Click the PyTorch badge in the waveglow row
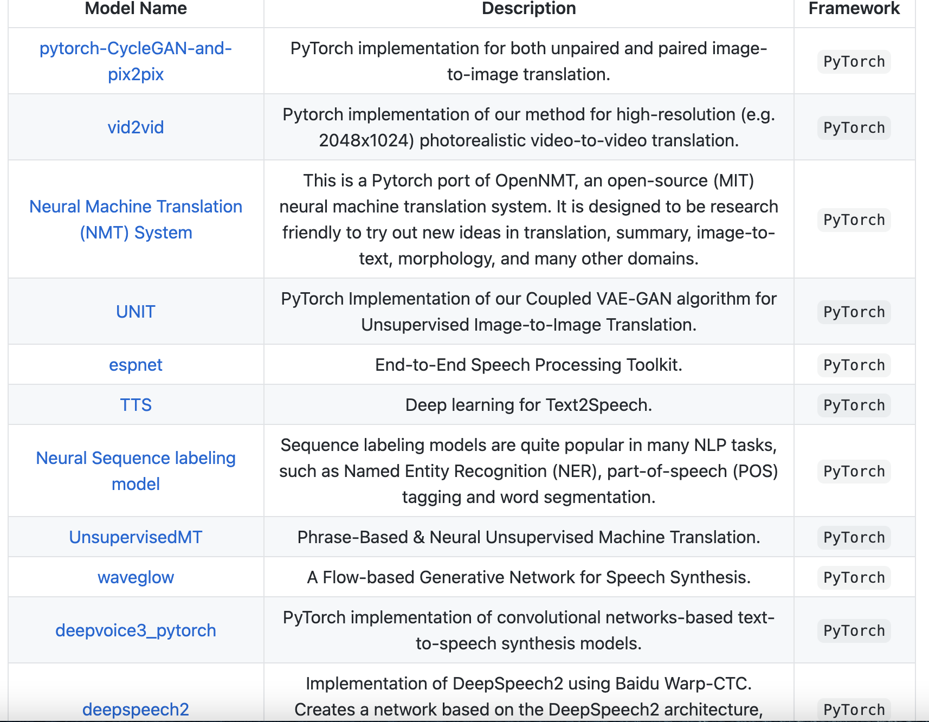The image size is (929, 722). [x=854, y=578]
